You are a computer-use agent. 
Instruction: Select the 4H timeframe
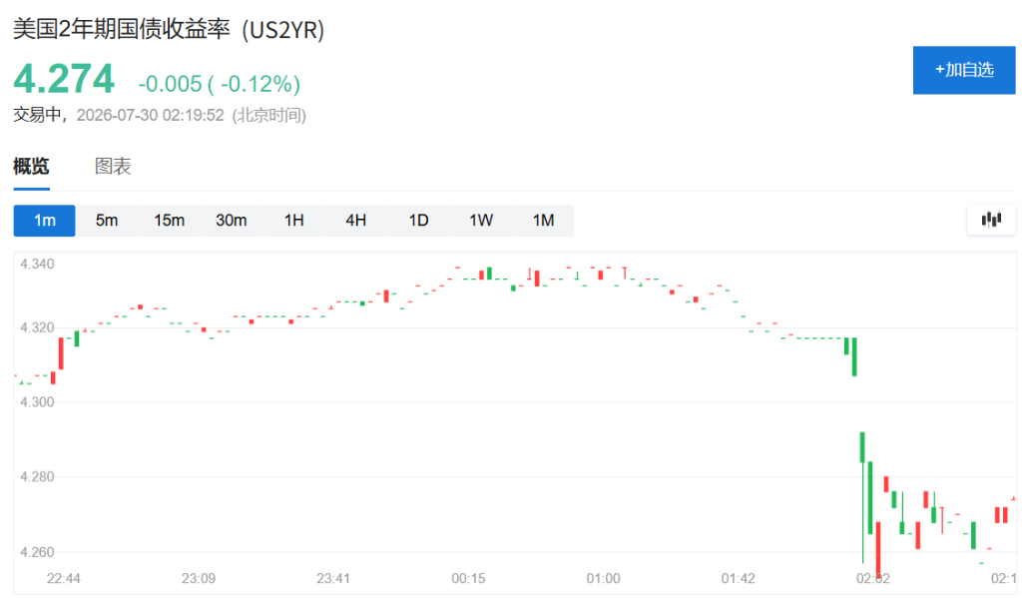point(356,221)
